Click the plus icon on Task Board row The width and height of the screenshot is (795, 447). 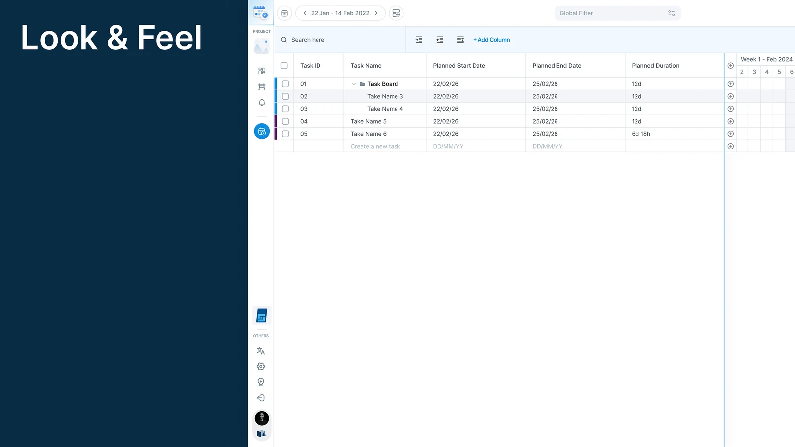(x=730, y=84)
